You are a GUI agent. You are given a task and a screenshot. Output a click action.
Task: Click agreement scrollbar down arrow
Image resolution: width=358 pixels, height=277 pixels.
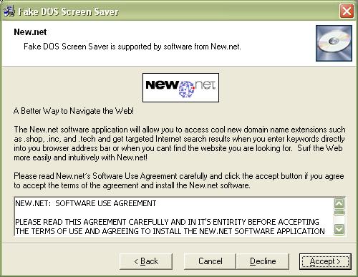click(339, 230)
